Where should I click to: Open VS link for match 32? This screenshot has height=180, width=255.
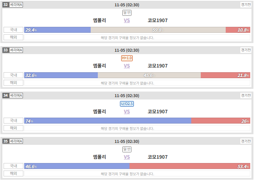tap(127, 21)
